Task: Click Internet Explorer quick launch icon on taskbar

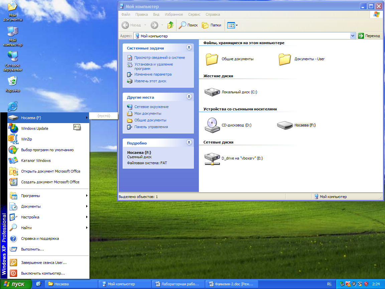Action: pyautogui.click(x=38, y=284)
